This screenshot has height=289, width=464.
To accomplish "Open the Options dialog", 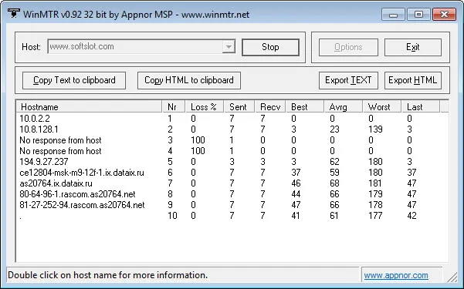I will (x=348, y=47).
